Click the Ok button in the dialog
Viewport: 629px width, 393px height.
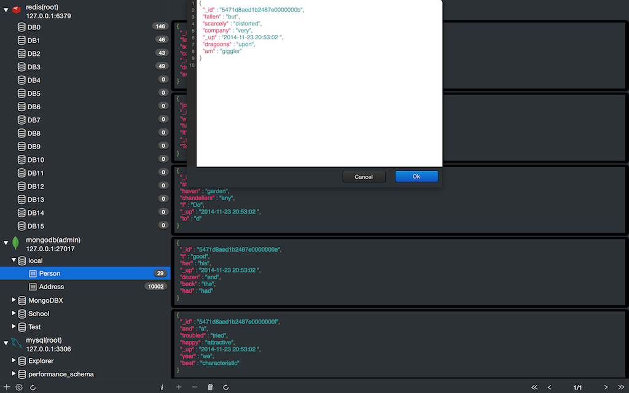(416, 176)
